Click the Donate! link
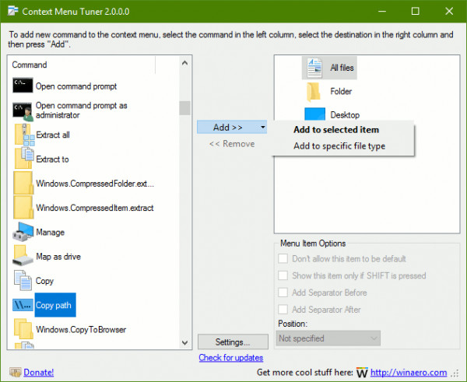Image resolution: width=467 pixels, height=382 pixels. point(39,372)
